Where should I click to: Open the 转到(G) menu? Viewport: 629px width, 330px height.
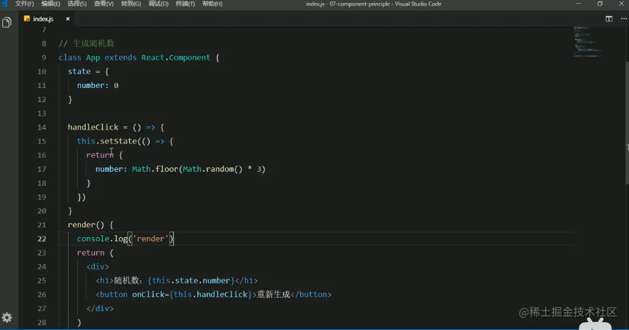(131, 4)
